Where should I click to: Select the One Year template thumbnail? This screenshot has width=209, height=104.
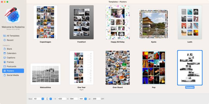pos(82,68)
